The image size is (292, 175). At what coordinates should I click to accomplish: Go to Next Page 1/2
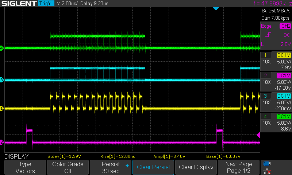239,167
